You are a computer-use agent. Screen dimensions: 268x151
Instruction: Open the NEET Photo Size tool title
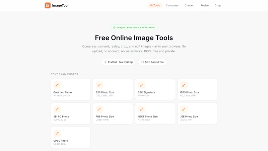click(x=148, y=117)
